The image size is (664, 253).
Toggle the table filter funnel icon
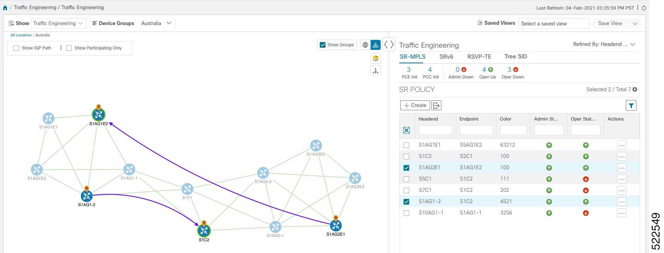pyautogui.click(x=631, y=105)
